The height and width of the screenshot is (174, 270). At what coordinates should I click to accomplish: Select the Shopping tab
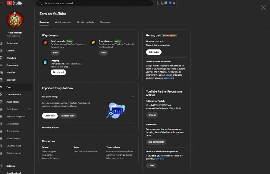click(x=105, y=22)
